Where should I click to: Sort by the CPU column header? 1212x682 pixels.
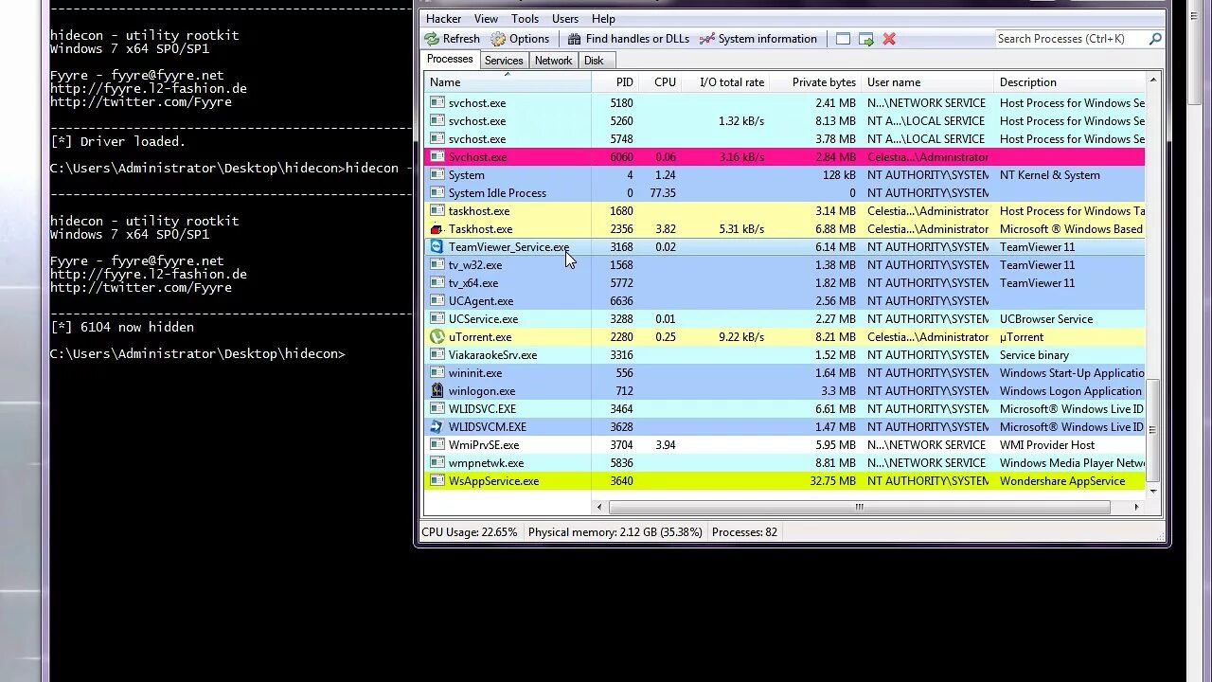coord(660,82)
